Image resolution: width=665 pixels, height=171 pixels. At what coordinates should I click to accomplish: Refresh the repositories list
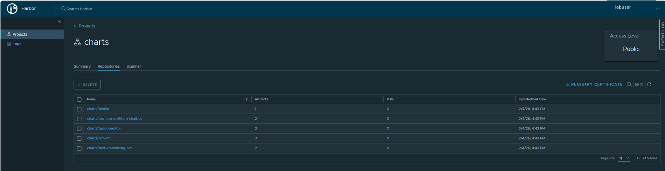click(649, 84)
